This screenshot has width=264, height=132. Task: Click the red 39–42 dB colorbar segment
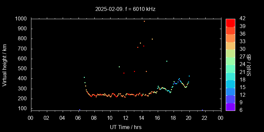click(x=230, y=22)
